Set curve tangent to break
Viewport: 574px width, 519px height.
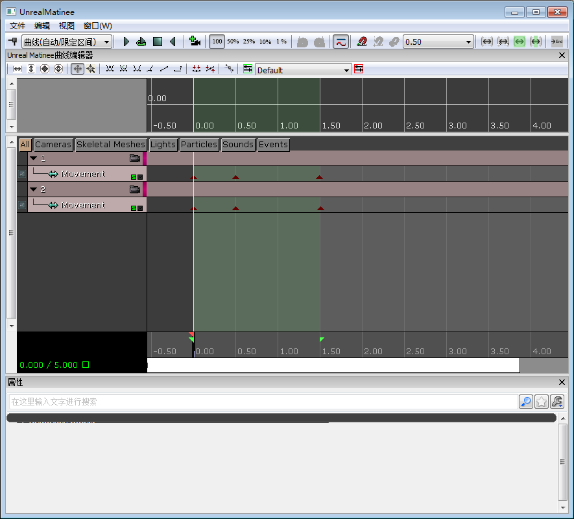point(150,69)
